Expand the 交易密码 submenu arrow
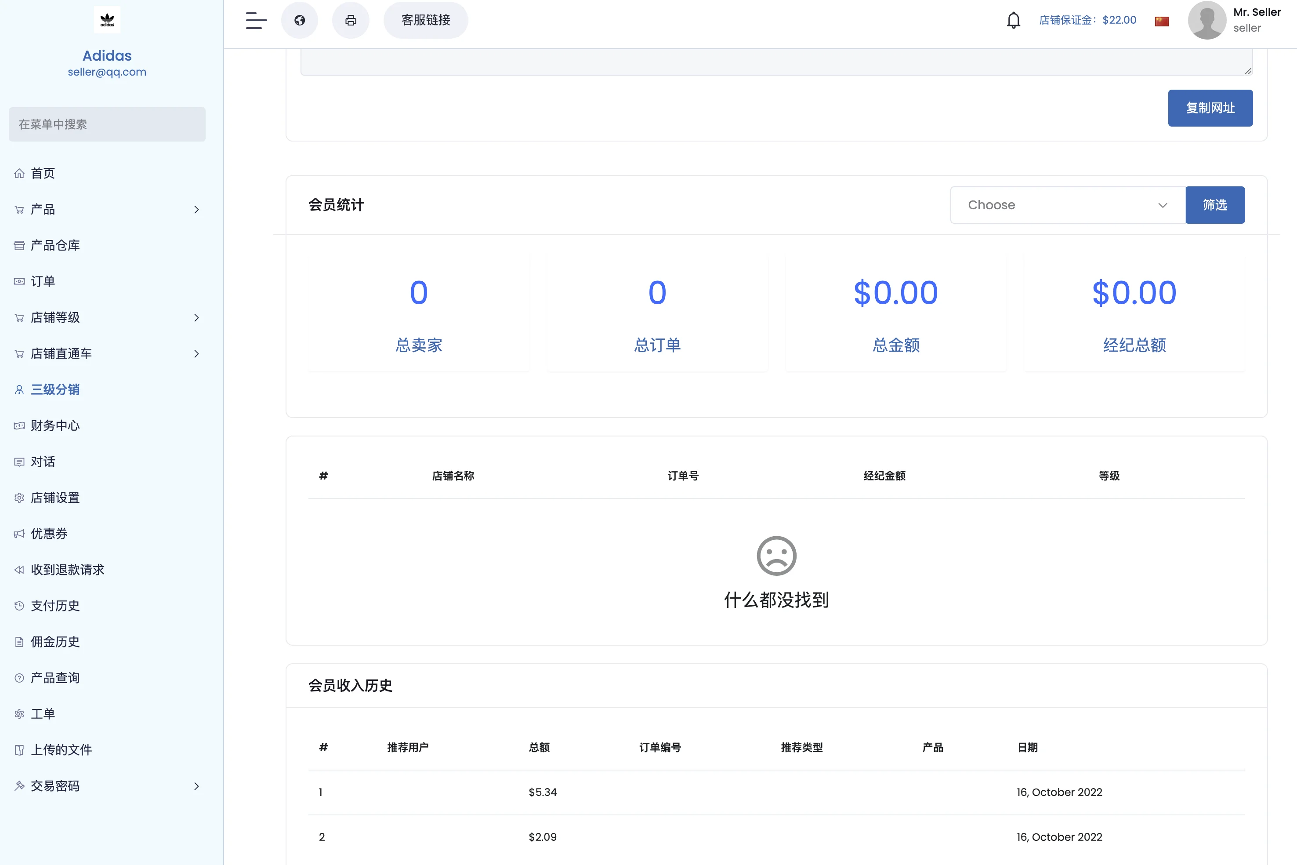This screenshot has width=1297, height=865. coord(196,786)
